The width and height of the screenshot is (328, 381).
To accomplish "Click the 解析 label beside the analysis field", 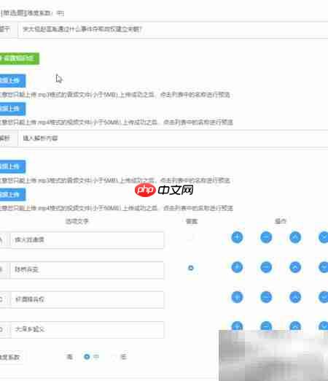I will (5, 138).
